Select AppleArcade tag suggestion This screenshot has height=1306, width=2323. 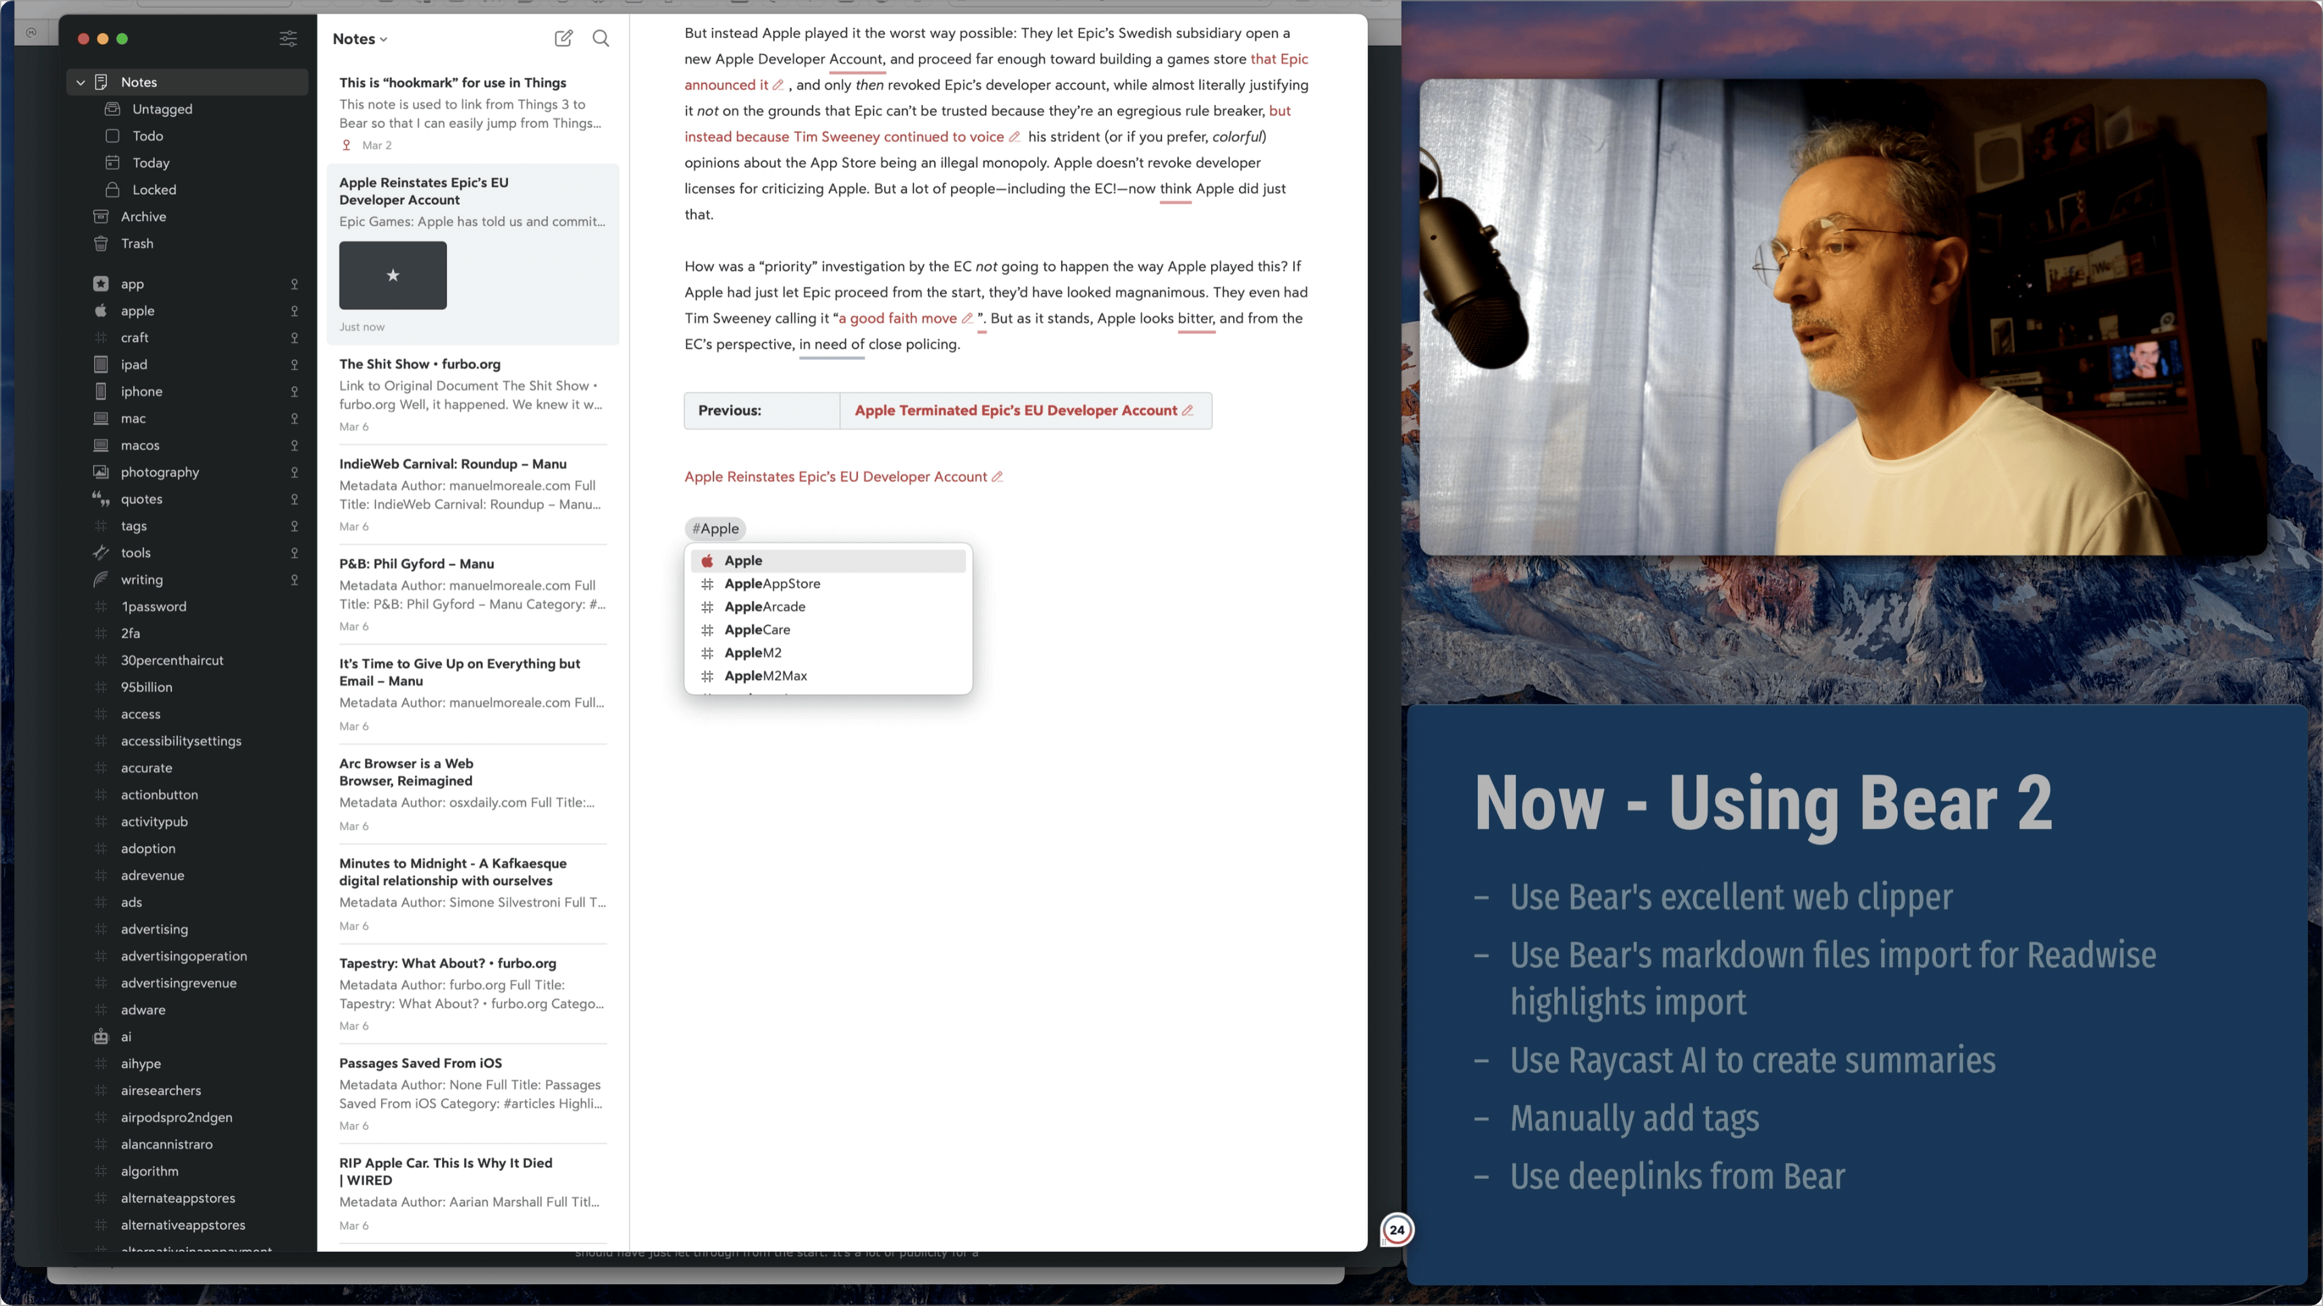click(828, 607)
